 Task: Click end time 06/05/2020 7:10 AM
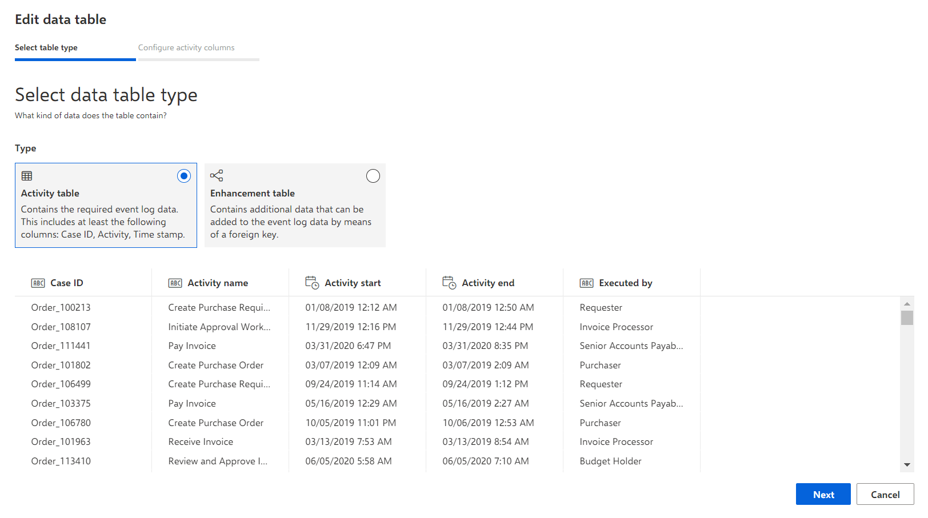pos(486,461)
